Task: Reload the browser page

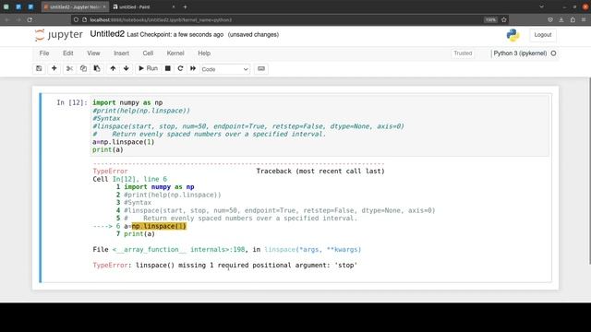Action: tap(30, 19)
